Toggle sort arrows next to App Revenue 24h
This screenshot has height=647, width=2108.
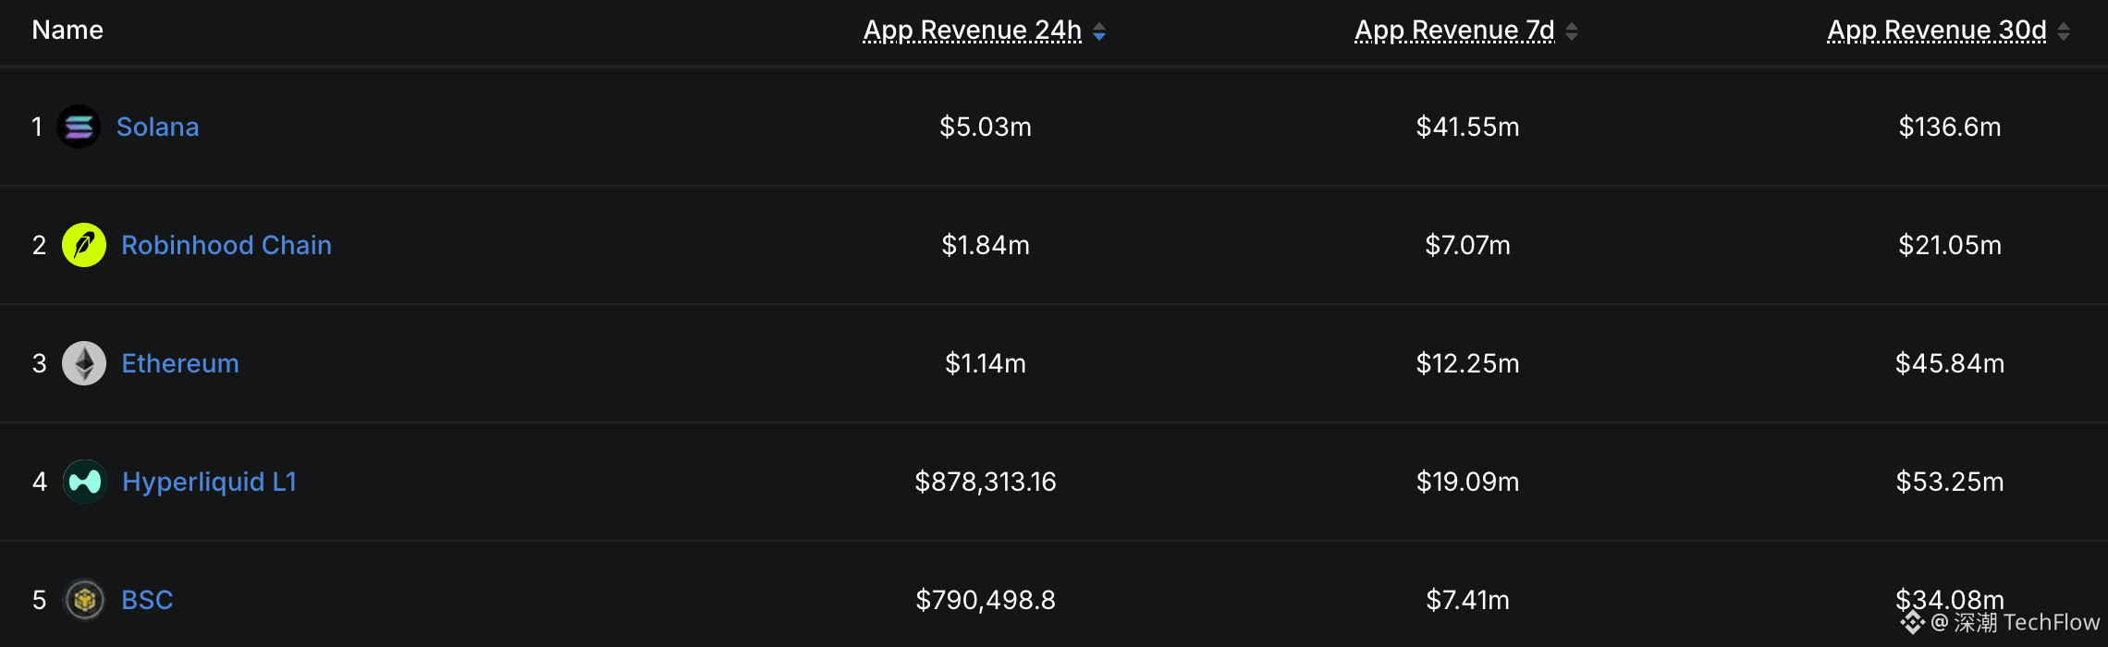(1099, 32)
